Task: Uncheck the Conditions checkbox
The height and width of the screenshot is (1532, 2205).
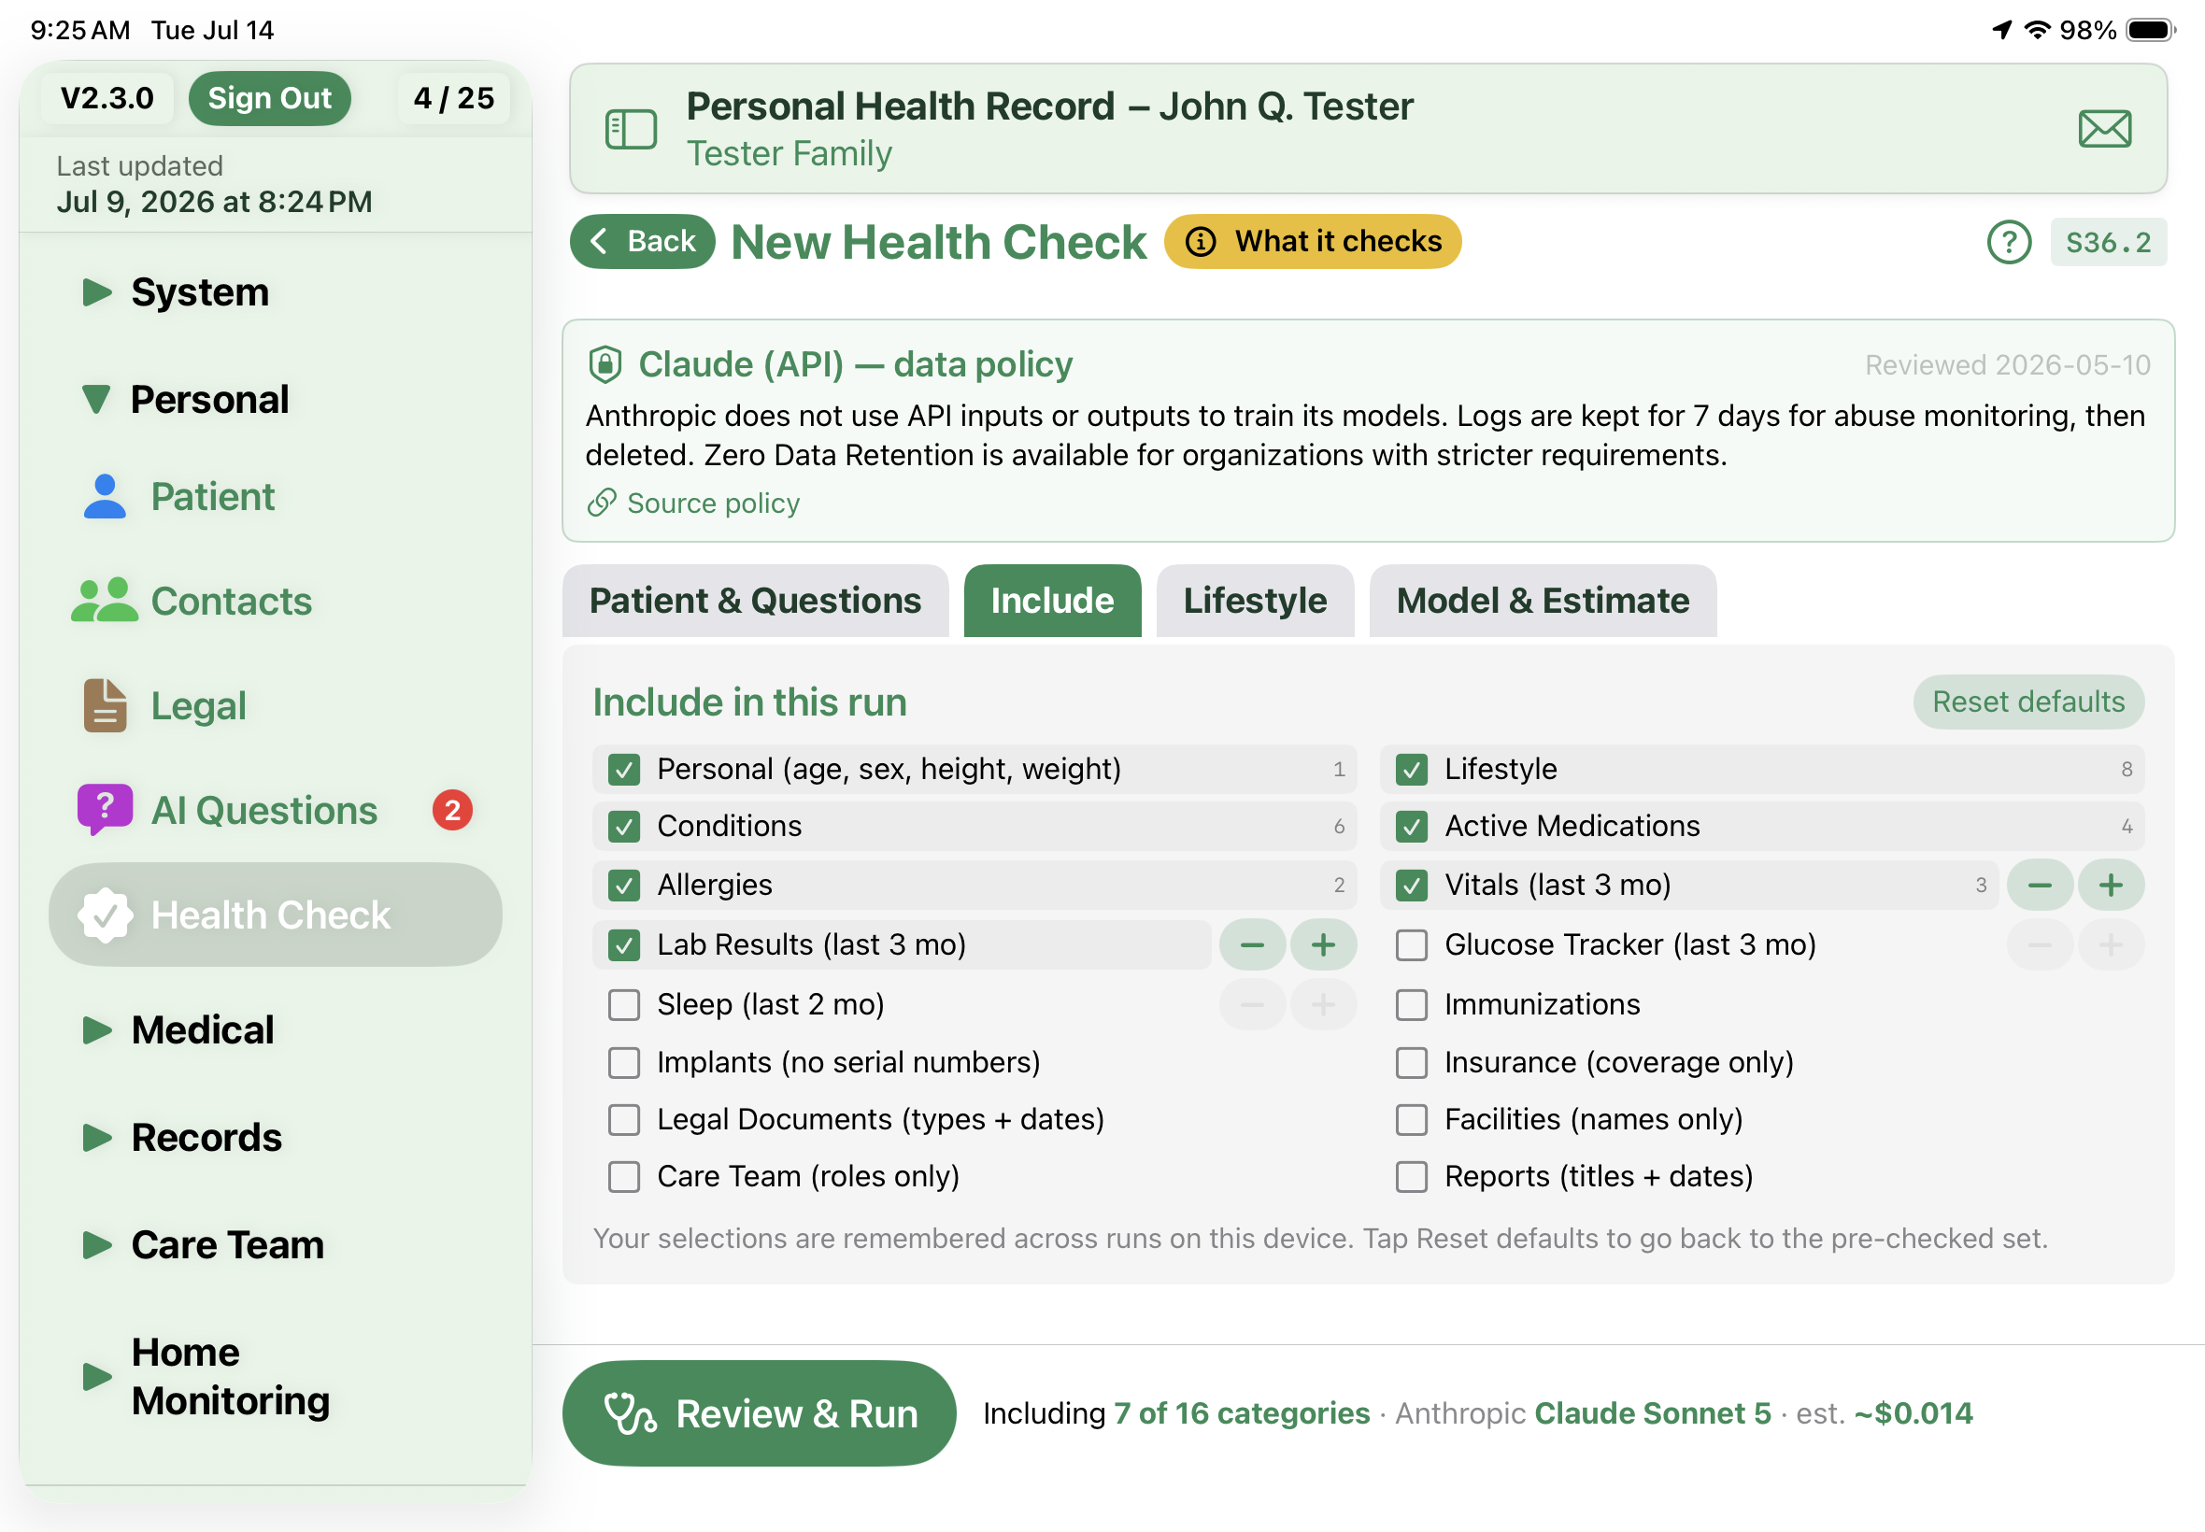Action: [x=624, y=827]
